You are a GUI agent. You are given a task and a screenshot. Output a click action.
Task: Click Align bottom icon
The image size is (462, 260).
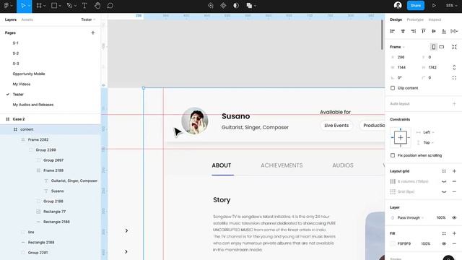point(444,31)
